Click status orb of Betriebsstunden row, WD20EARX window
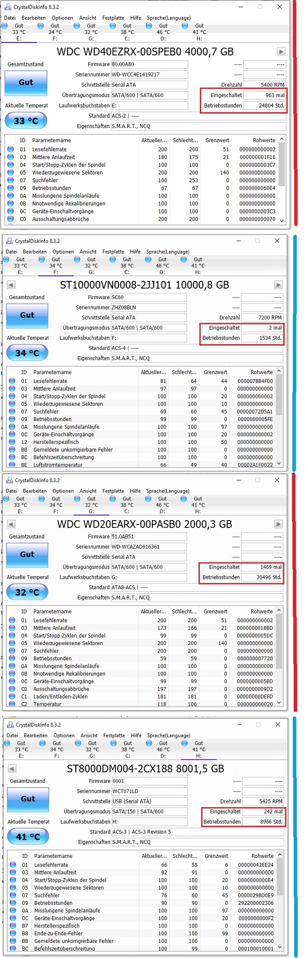The height and width of the screenshot is (958, 308). pos(12,658)
